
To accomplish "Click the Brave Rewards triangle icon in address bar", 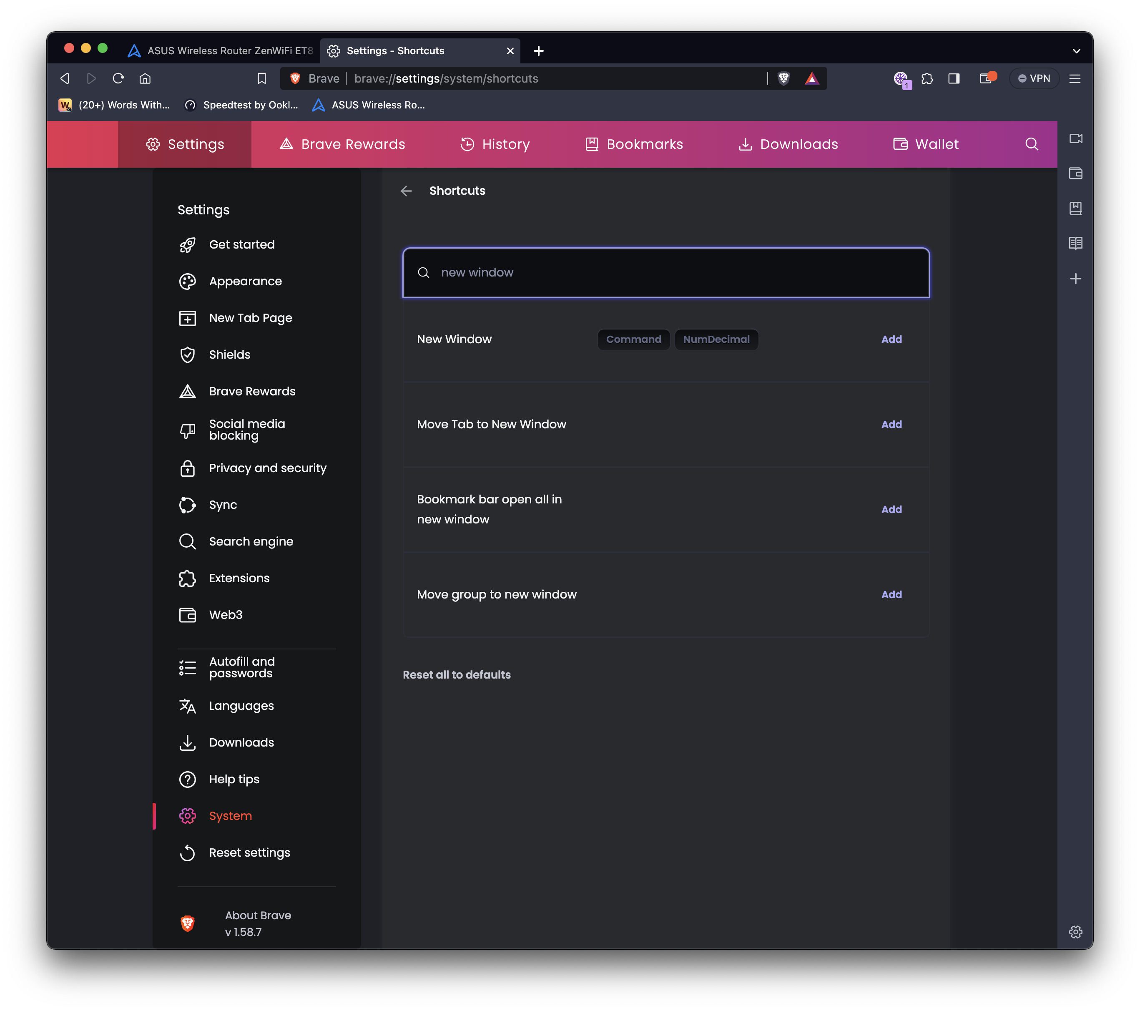I will (811, 79).
